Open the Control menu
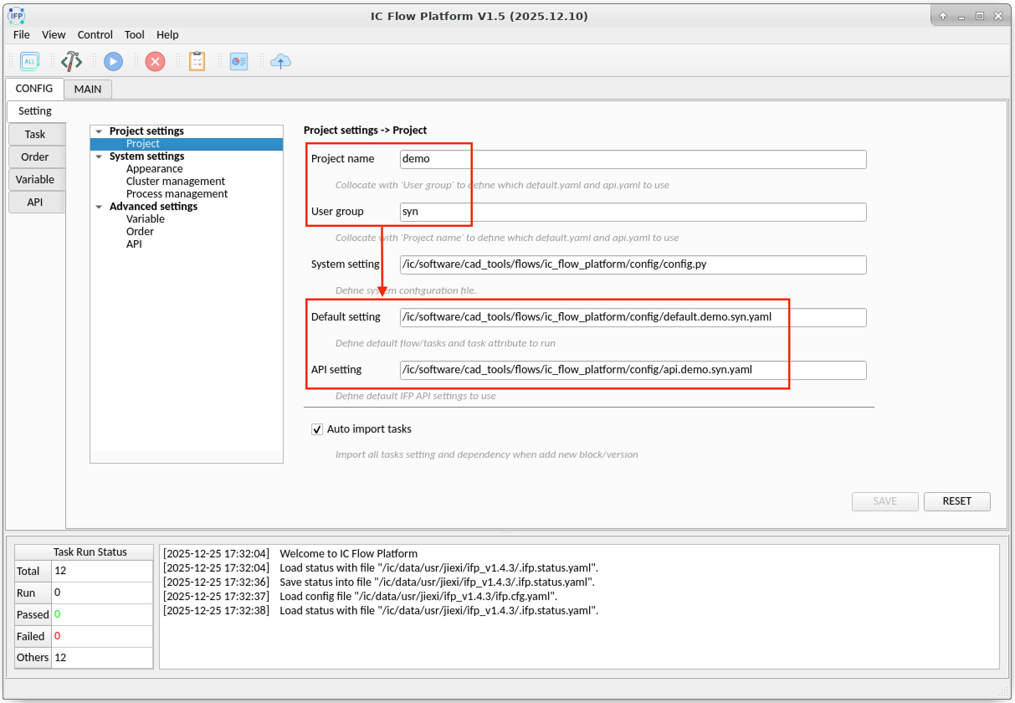Screen dimensions: 1015x703 pyautogui.click(x=95, y=35)
